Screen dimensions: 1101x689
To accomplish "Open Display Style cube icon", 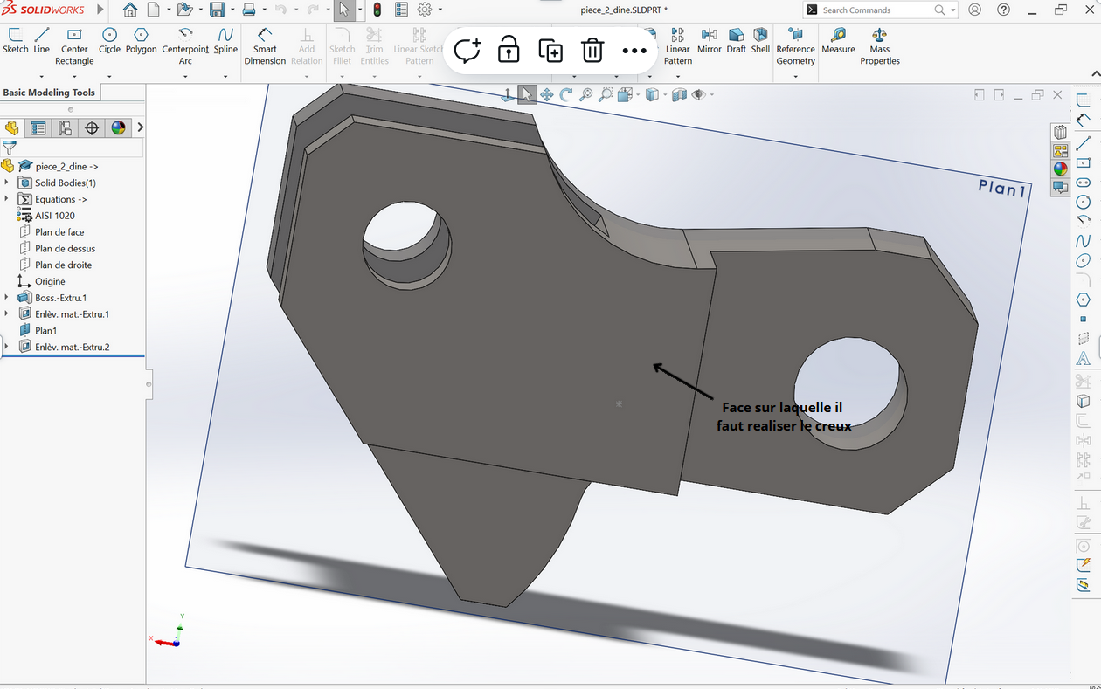I will point(651,94).
